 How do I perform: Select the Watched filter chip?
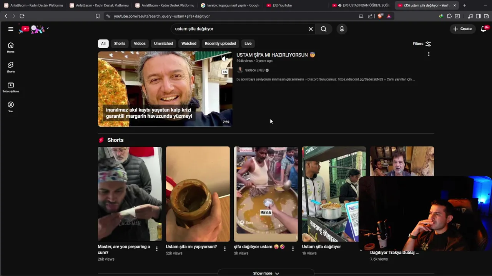189,43
